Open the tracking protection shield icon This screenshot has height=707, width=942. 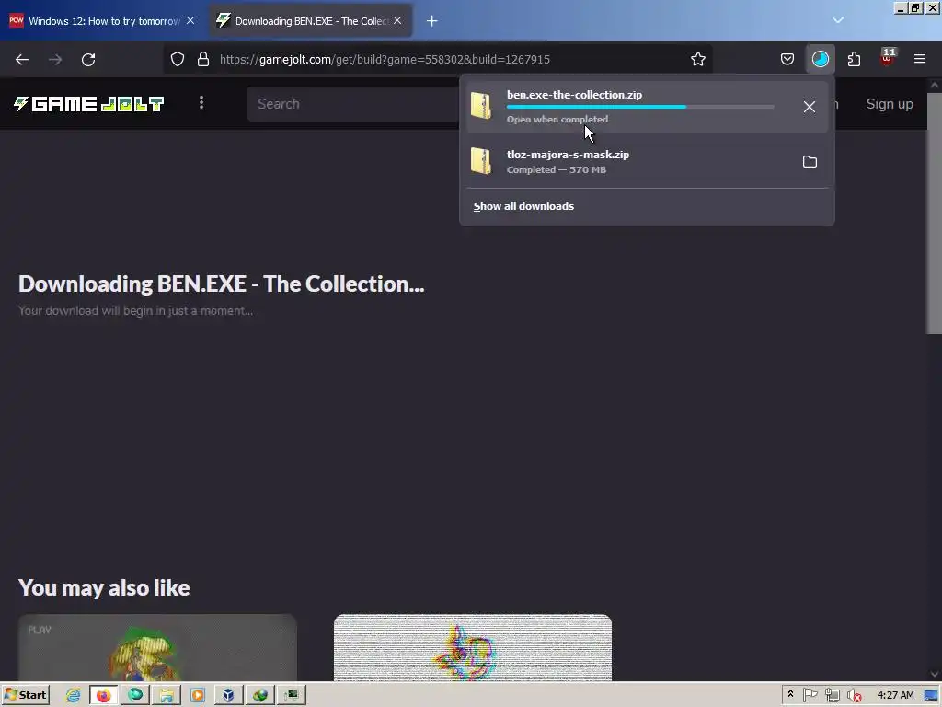[x=178, y=60]
